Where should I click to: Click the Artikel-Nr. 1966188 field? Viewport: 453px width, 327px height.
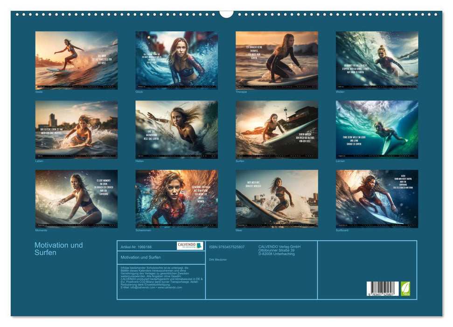click(x=136, y=247)
